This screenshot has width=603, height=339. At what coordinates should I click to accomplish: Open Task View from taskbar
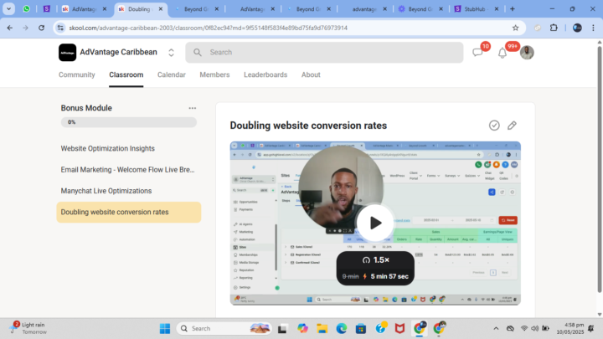tap(282, 329)
